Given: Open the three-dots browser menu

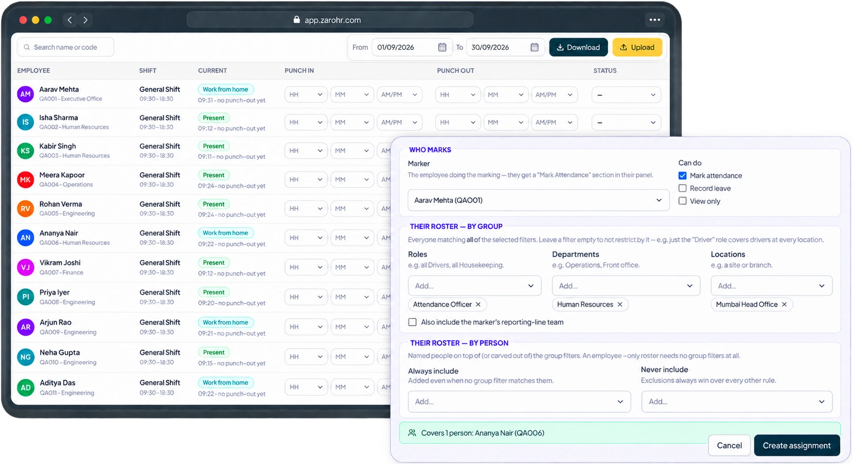Looking at the screenshot, I should (x=655, y=20).
